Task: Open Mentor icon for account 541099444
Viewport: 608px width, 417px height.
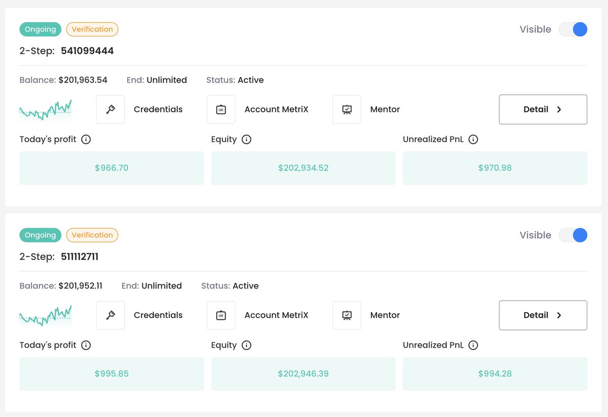Action: coord(347,109)
